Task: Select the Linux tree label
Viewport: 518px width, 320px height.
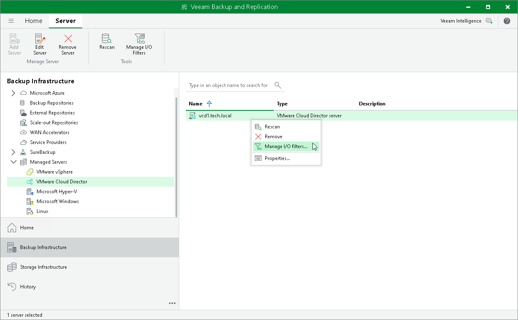Action: click(42, 211)
